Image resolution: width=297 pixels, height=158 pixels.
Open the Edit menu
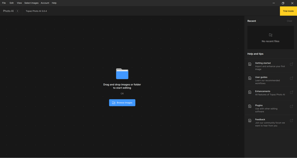[12, 3]
